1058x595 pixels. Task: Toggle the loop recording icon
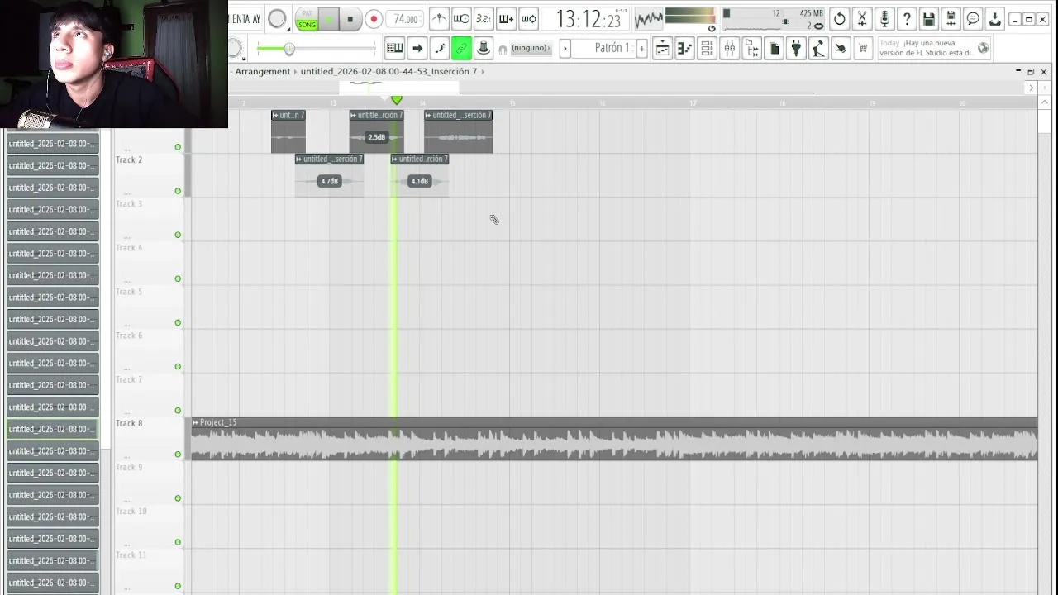coord(528,18)
